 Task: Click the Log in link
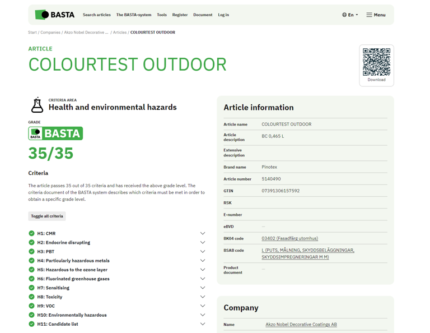pos(223,15)
